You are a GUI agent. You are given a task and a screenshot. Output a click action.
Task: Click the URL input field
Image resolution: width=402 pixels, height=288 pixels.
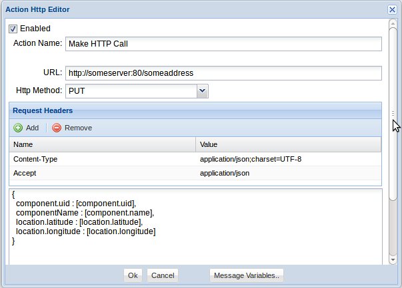tap(223, 72)
